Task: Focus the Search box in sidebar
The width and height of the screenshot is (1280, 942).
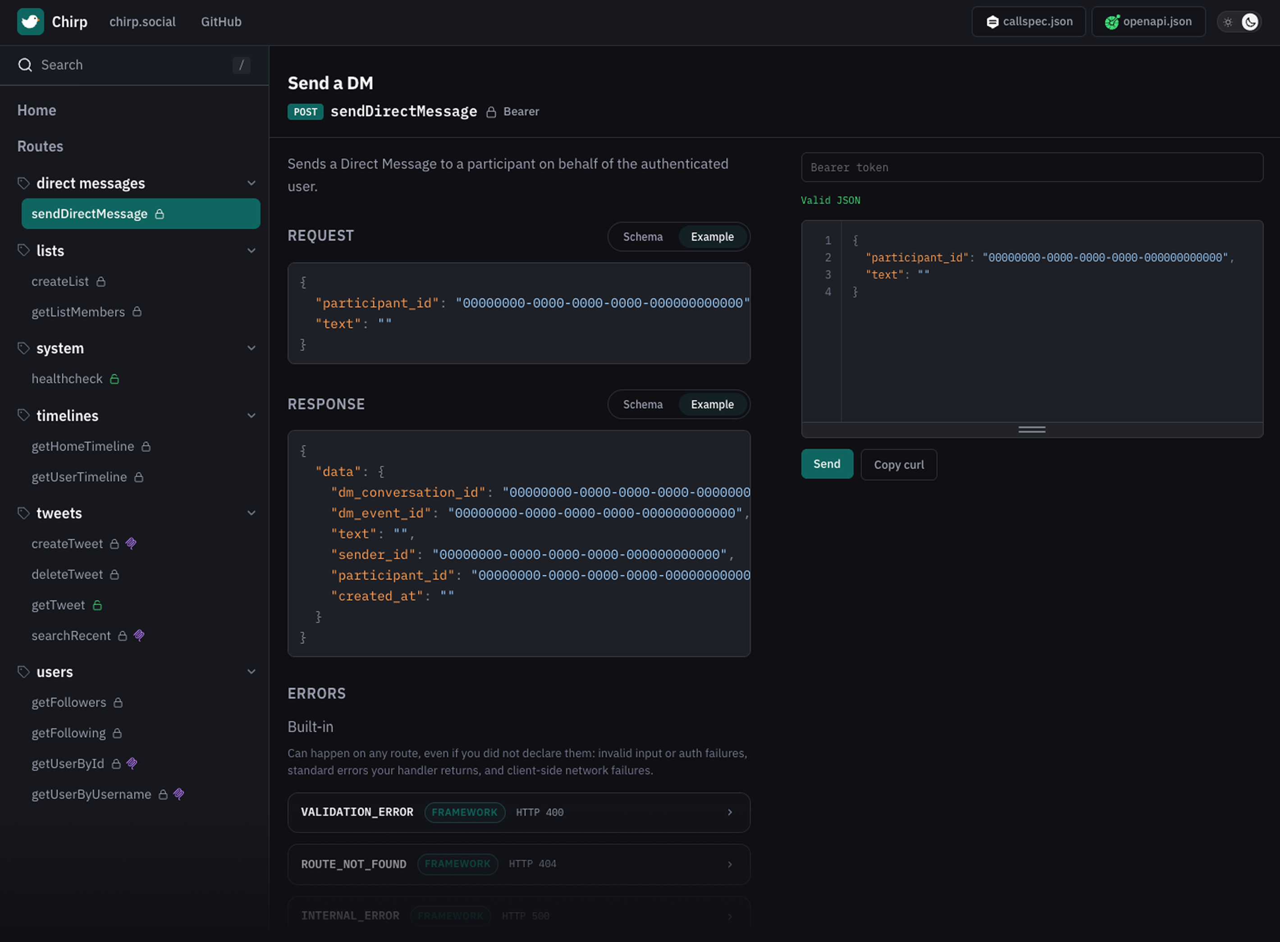Action: pyautogui.click(x=134, y=65)
